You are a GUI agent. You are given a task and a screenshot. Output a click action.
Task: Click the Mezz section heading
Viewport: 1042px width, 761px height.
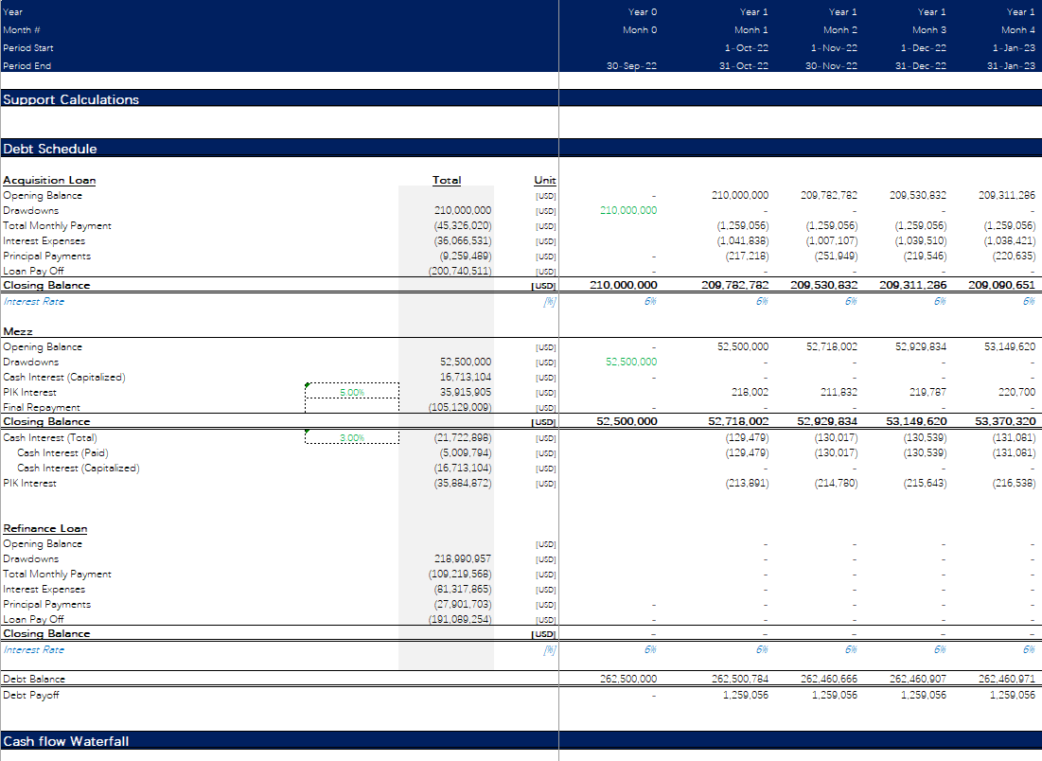tap(16, 331)
